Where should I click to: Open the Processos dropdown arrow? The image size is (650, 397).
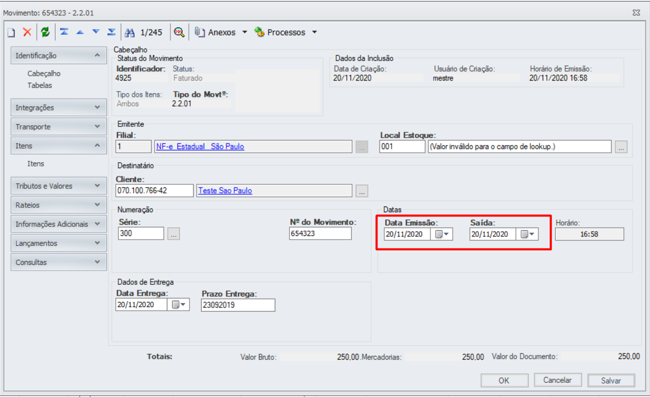point(314,33)
